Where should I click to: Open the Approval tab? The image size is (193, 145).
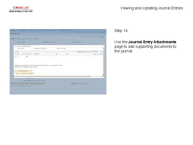[36, 39]
